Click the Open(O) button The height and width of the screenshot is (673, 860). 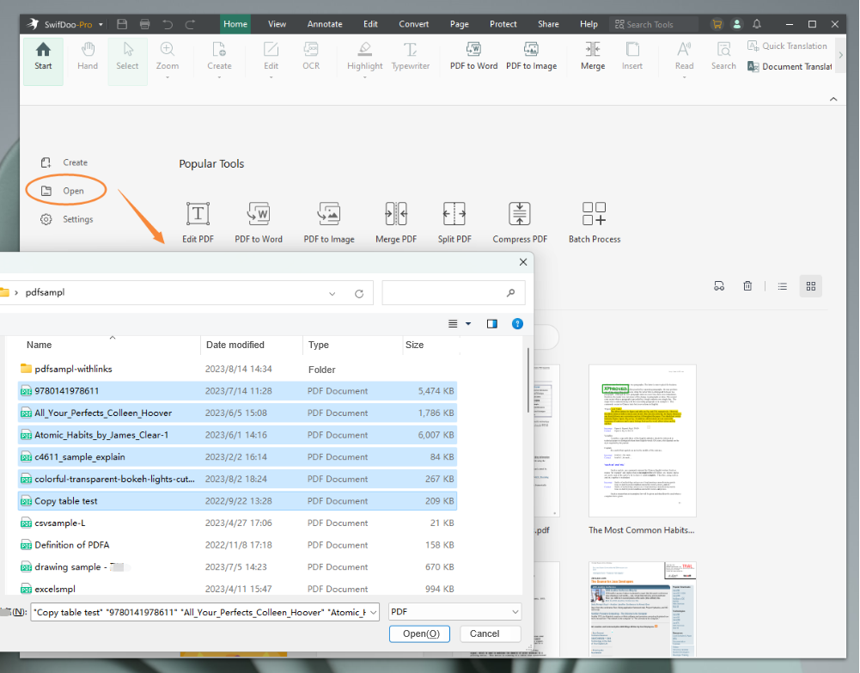(x=419, y=633)
